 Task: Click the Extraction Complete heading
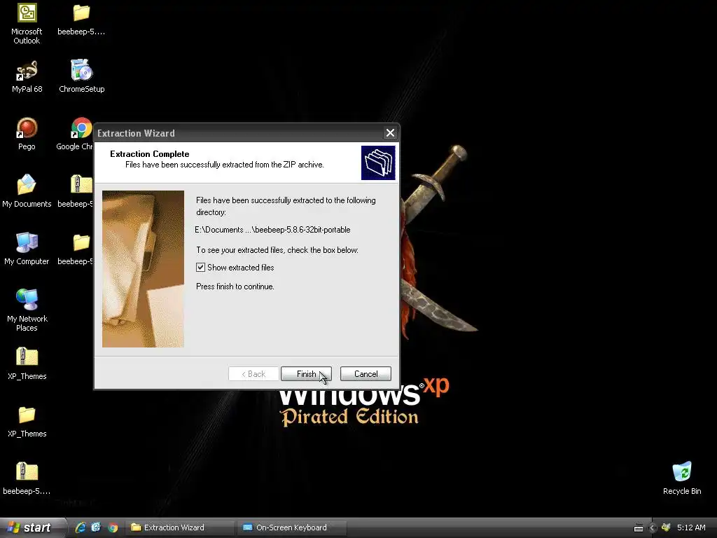[x=150, y=153]
